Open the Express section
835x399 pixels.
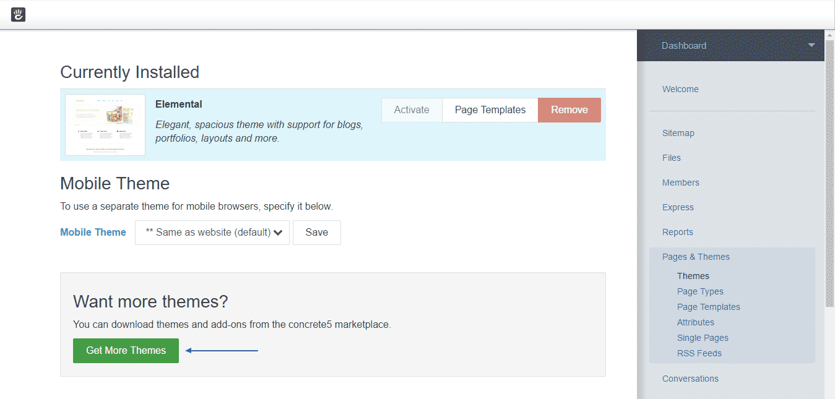pos(678,207)
